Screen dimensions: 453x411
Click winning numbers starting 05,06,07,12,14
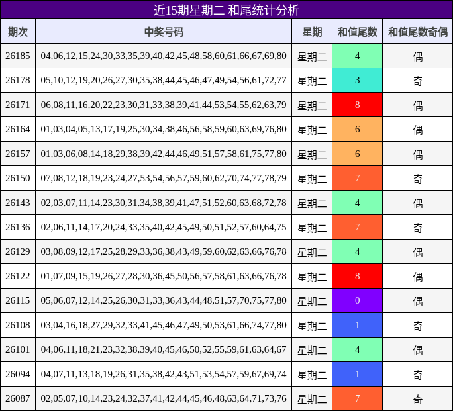(x=164, y=300)
